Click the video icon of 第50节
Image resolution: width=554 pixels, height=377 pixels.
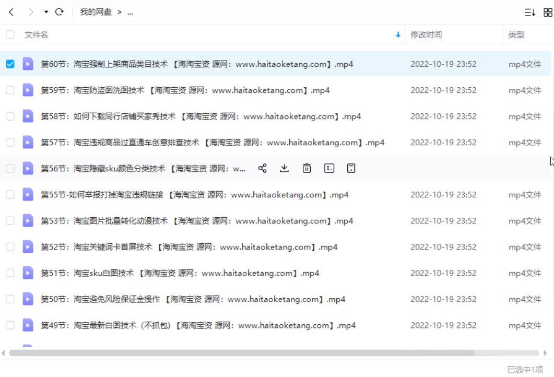(28, 299)
